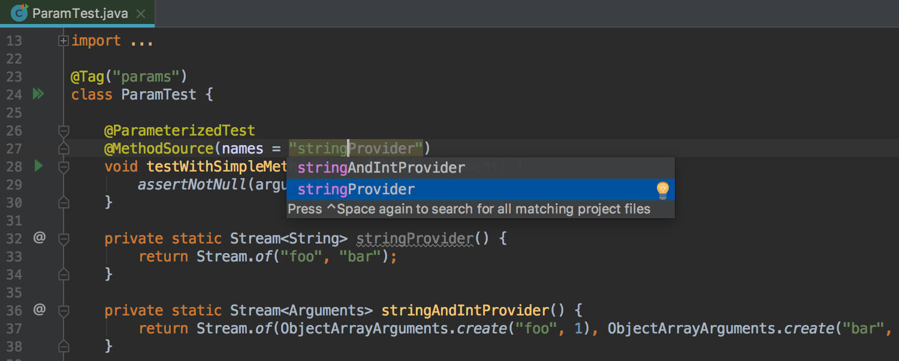Image resolution: width=899 pixels, height=361 pixels.
Task: Place the cursor in the "stringProvider" string on line 27
Action: pyautogui.click(x=356, y=149)
